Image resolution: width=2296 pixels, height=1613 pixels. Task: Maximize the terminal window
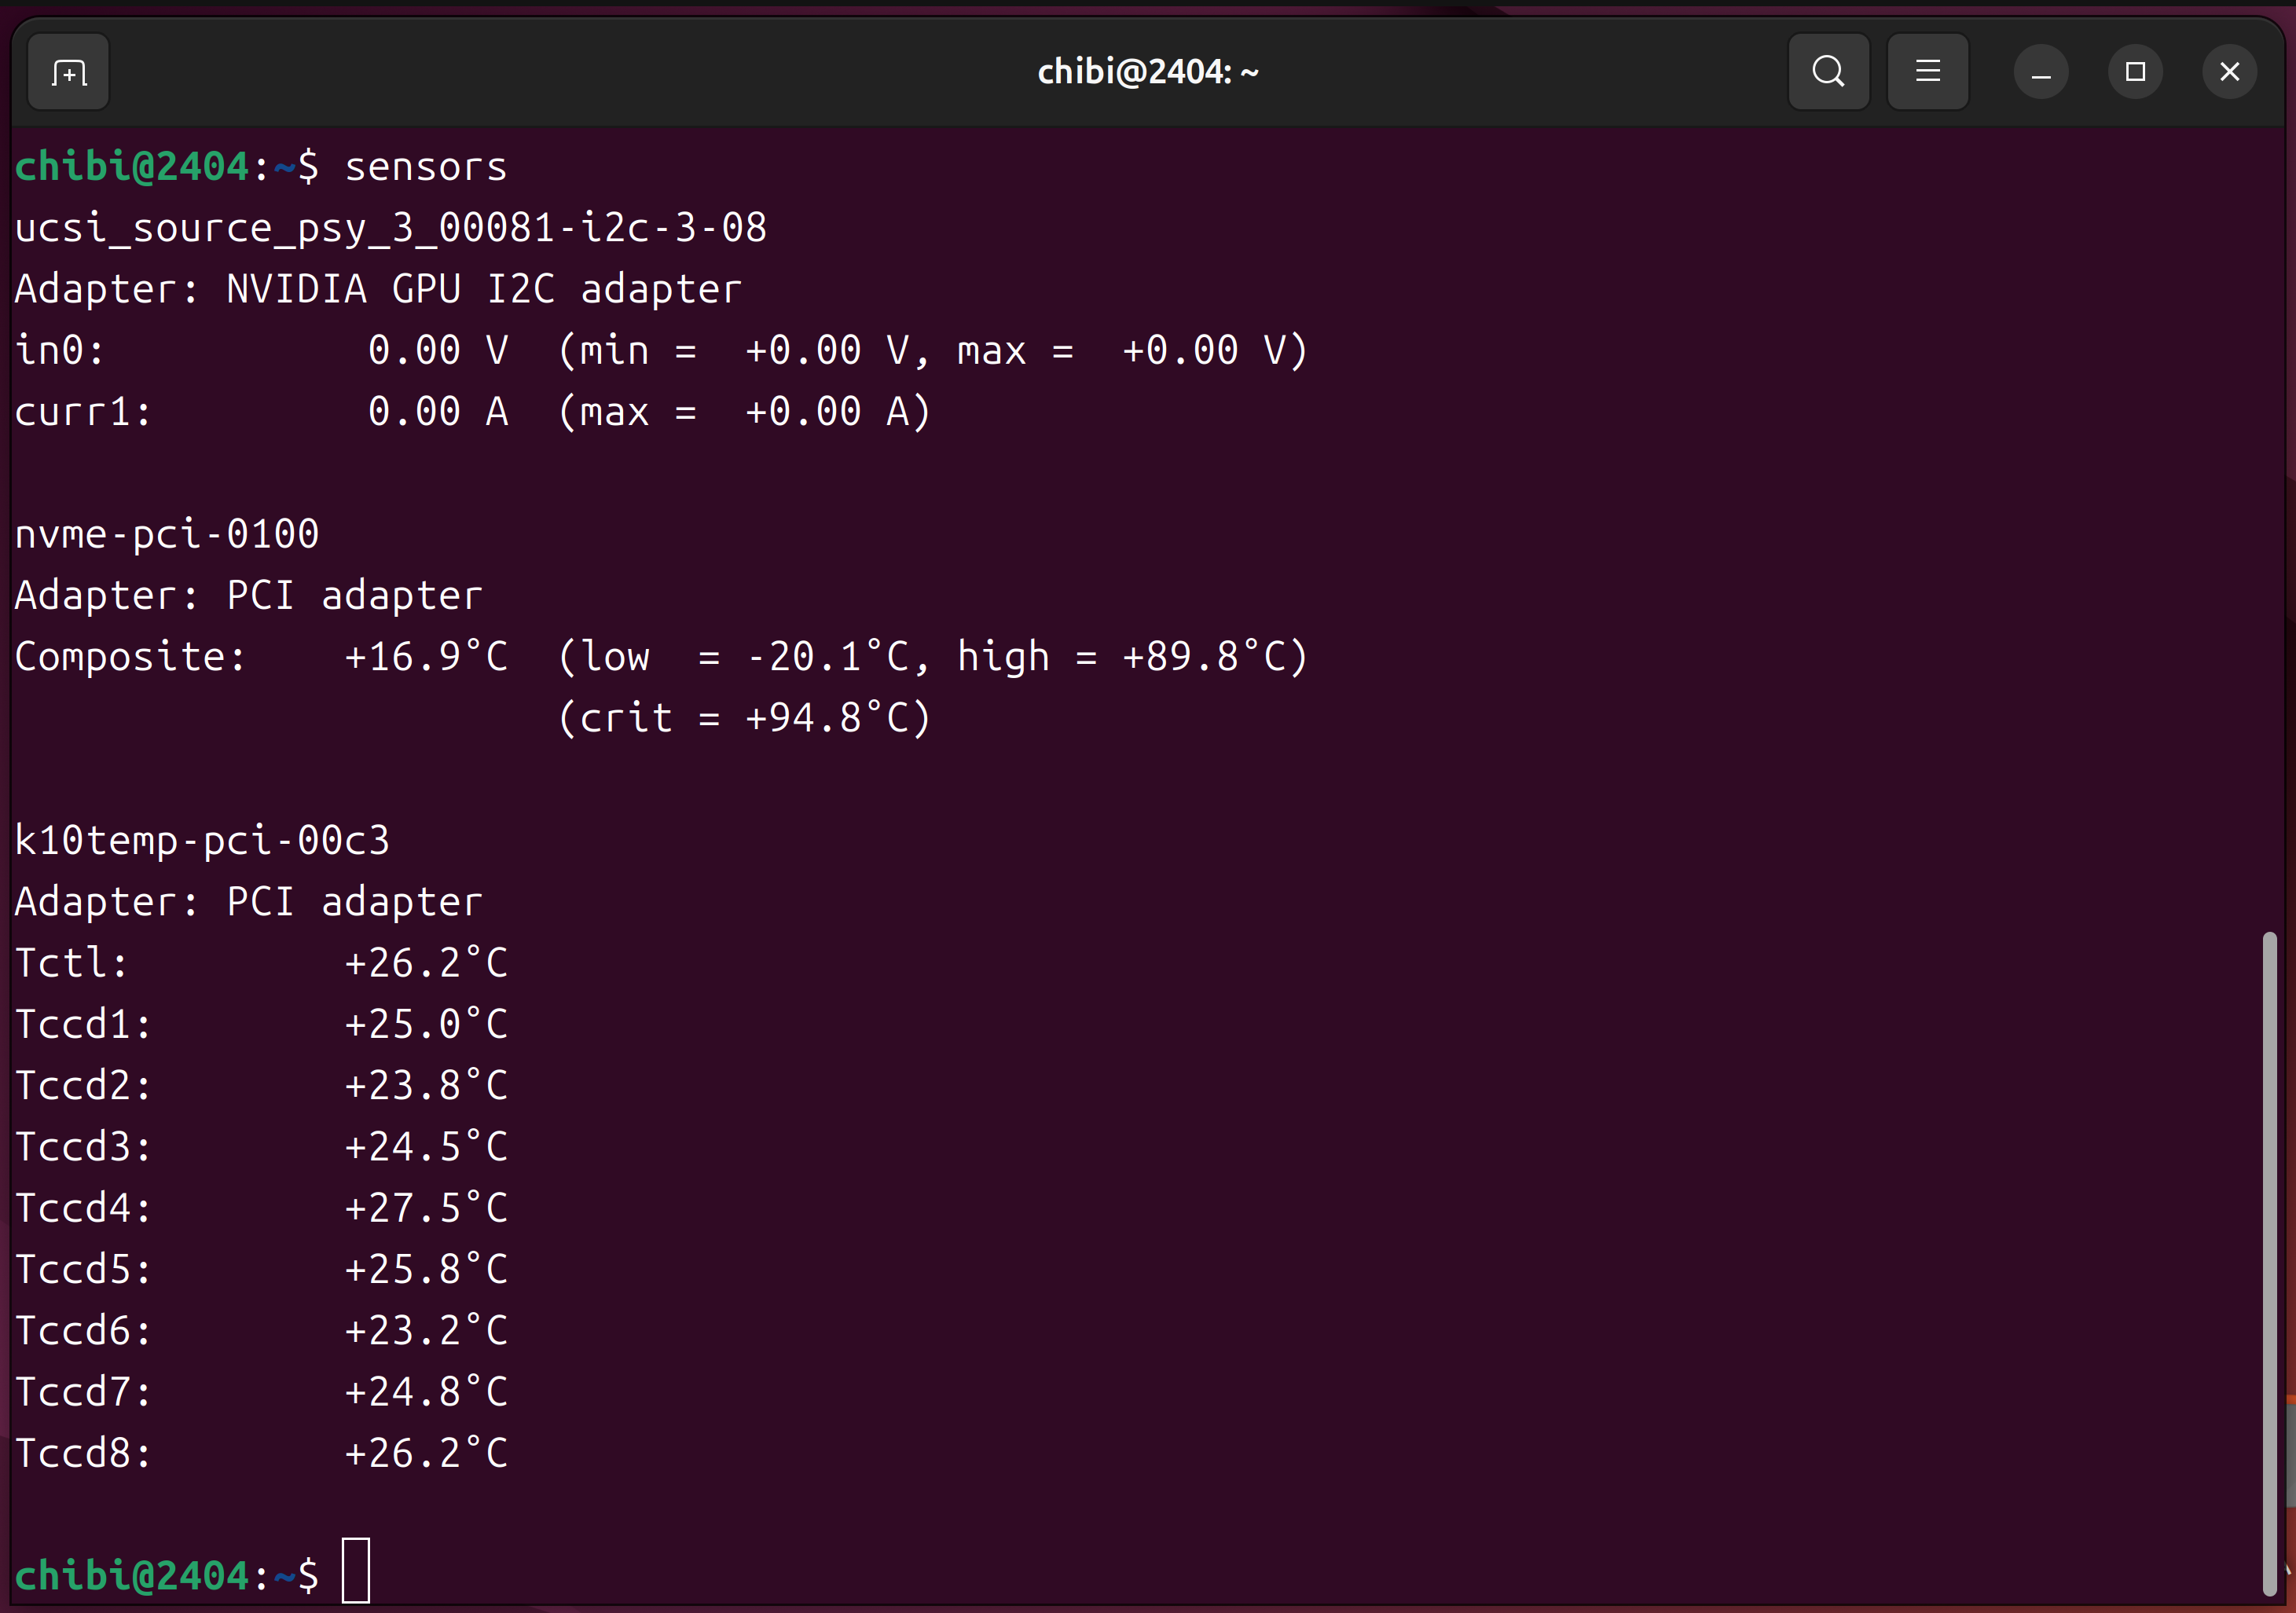[x=2135, y=72]
